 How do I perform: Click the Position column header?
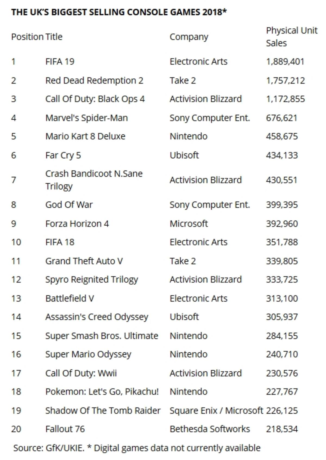coord(27,37)
